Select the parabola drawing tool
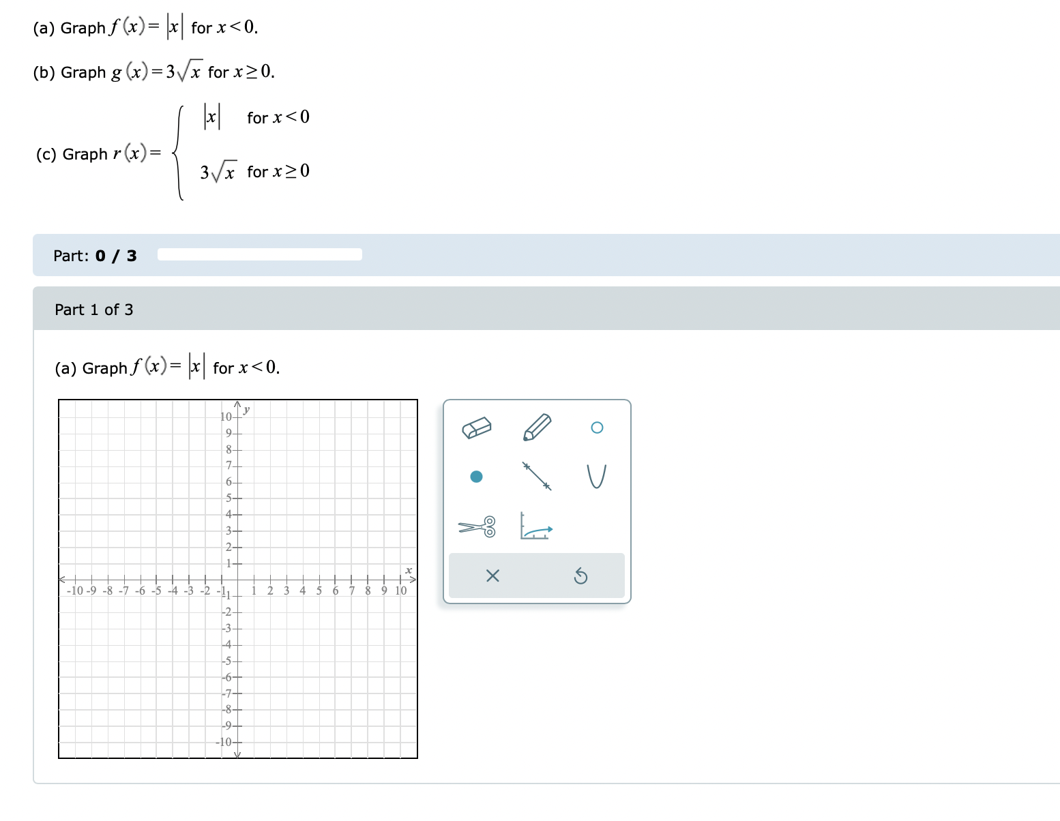The image size is (1060, 821). 598,477
